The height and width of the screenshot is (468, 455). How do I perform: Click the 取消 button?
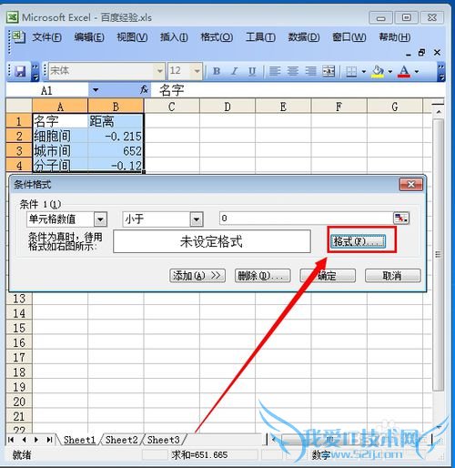pos(393,276)
